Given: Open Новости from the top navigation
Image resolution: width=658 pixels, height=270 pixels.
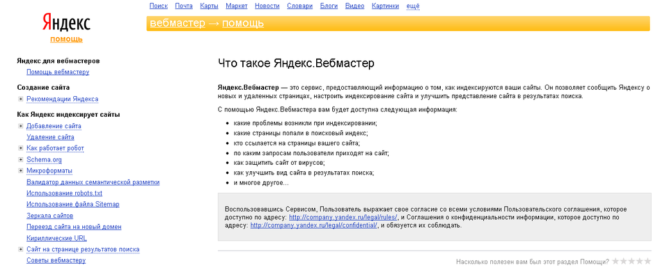Looking at the screenshot, I should (267, 6).
